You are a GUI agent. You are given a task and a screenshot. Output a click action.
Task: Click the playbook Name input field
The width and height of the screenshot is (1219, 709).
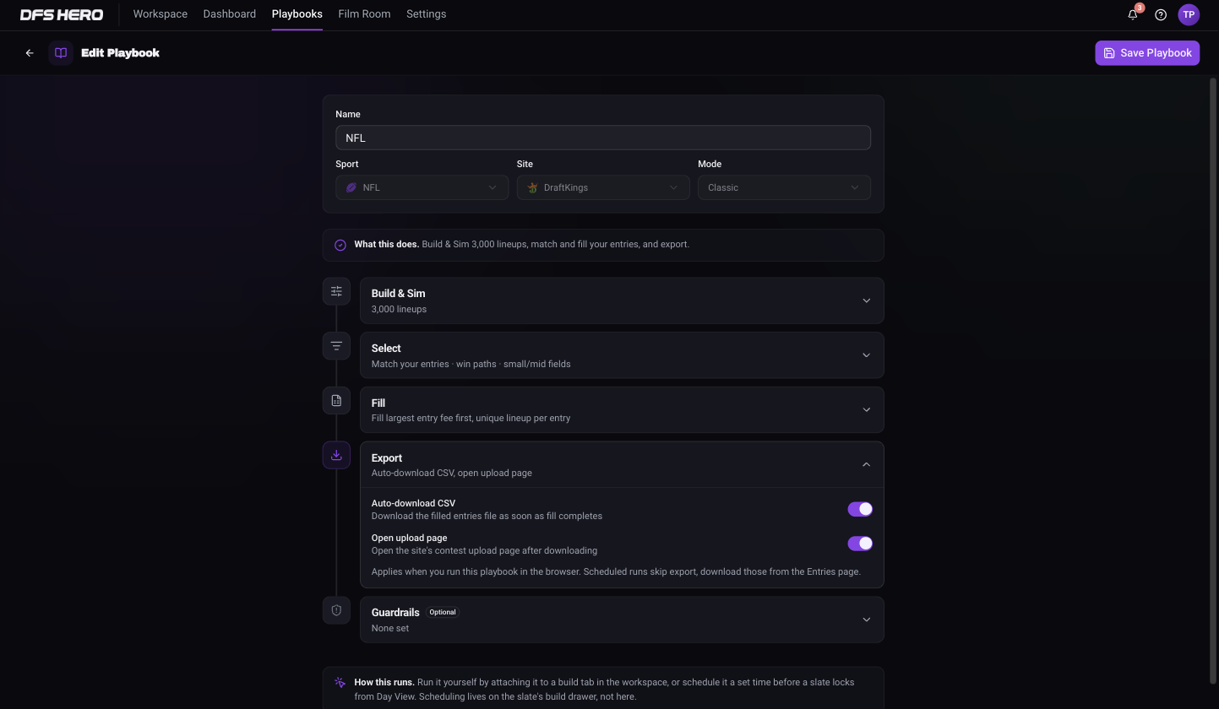(603, 138)
